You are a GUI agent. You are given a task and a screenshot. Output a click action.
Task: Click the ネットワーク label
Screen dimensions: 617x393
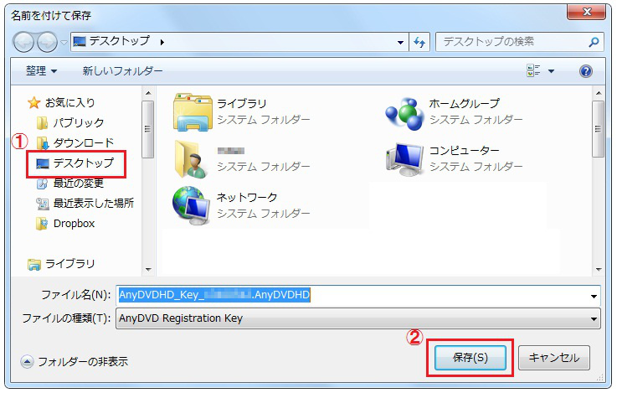(x=247, y=197)
